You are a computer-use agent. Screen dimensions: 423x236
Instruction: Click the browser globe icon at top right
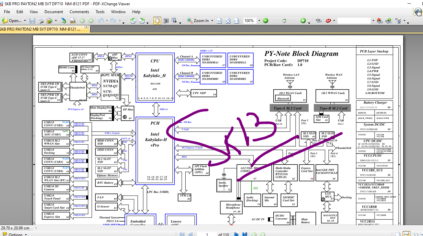(x=418, y=12)
